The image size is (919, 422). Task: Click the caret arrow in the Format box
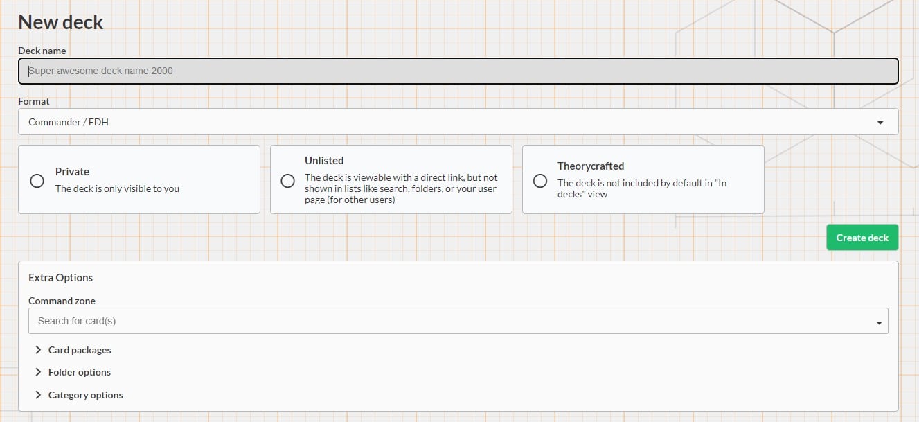coord(880,123)
